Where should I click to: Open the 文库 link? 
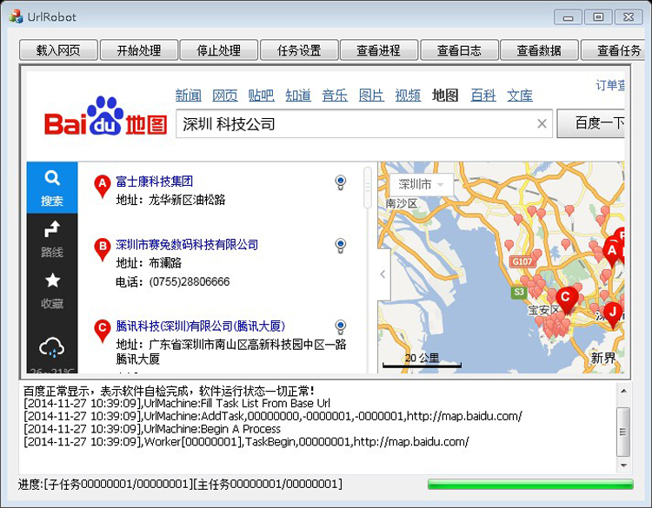520,96
